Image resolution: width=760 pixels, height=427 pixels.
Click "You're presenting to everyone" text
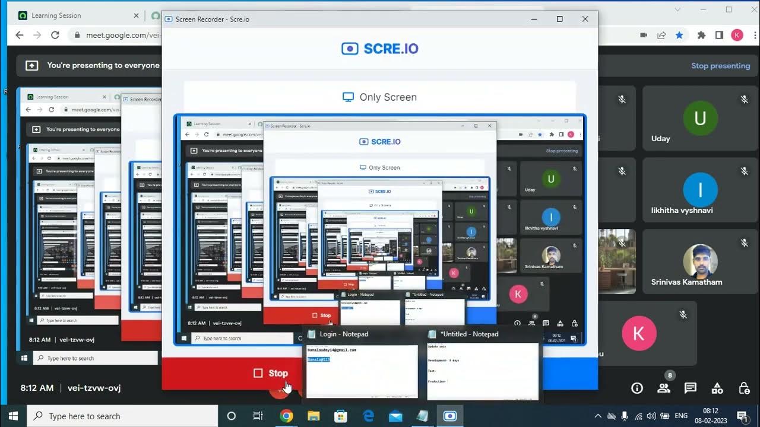click(x=103, y=66)
